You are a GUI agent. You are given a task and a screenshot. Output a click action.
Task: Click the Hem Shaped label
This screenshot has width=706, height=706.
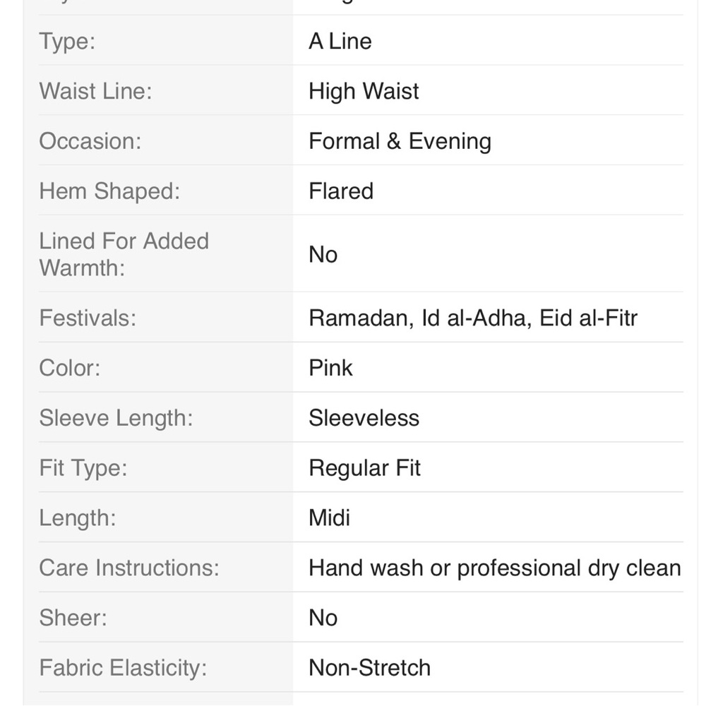click(x=109, y=191)
